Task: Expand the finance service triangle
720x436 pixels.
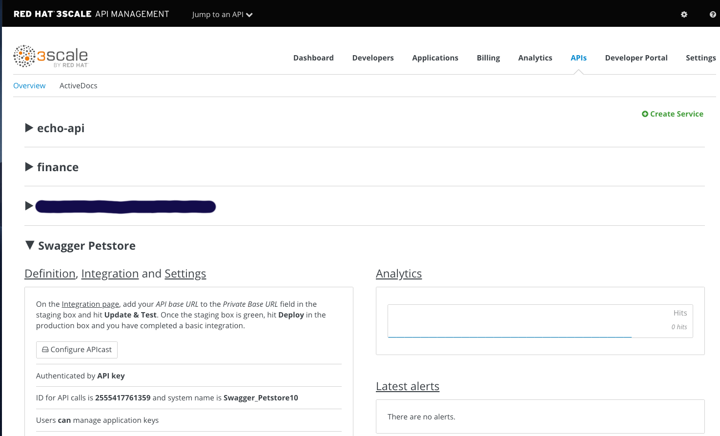Action: point(29,167)
